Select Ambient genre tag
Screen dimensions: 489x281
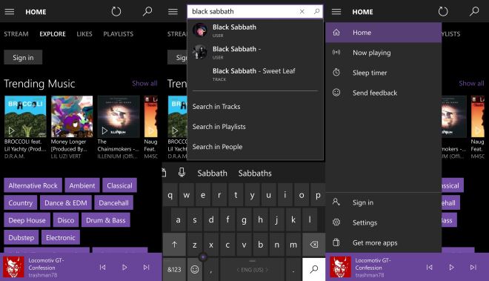click(82, 185)
